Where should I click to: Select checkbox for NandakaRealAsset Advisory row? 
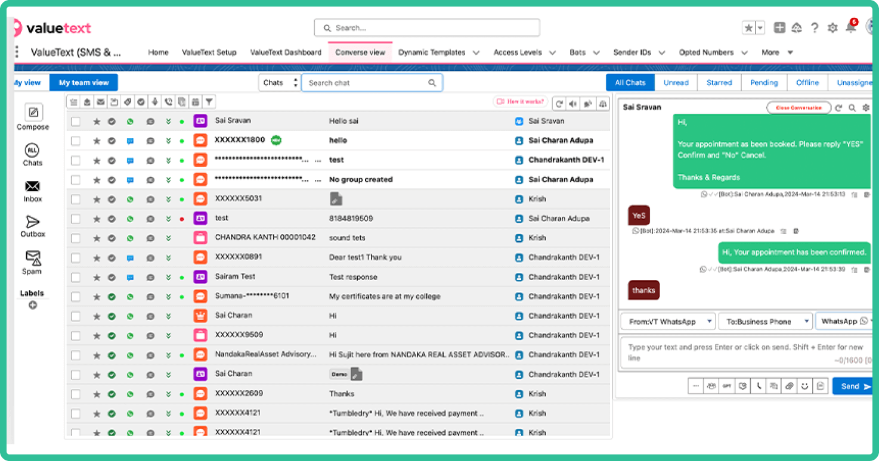76,356
